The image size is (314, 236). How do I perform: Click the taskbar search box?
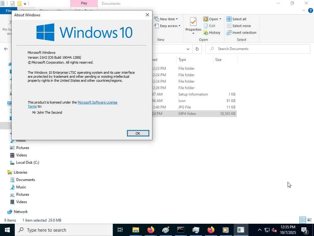click(x=64, y=230)
